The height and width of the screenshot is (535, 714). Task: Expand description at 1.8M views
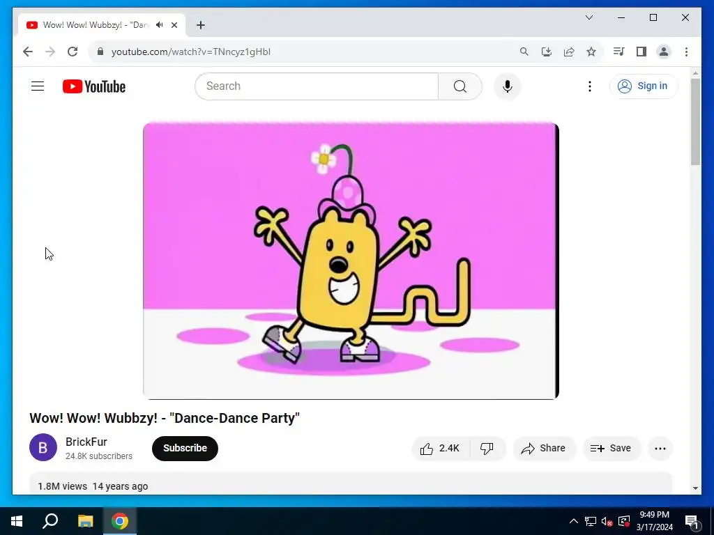351,483
